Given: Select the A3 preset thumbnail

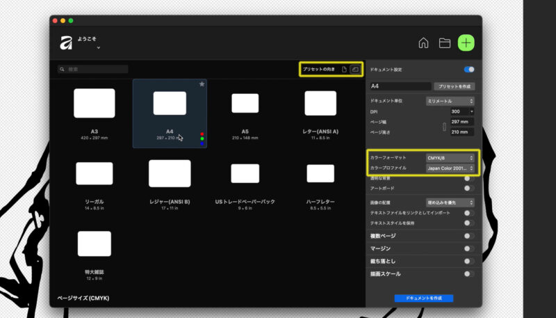Looking at the screenshot, I should [95, 103].
